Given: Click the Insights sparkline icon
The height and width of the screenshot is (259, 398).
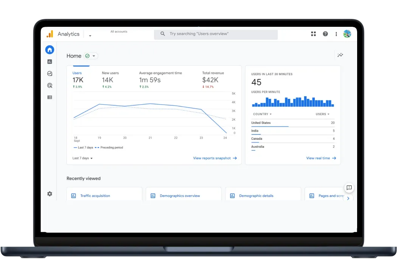Looking at the screenshot, I should tap(340, 55).
